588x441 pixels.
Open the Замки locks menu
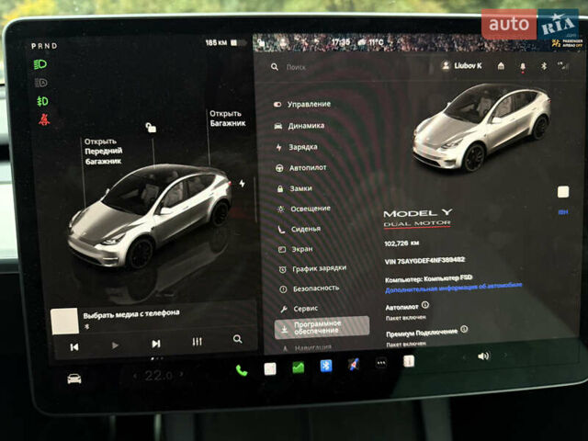tap(294, 188)
